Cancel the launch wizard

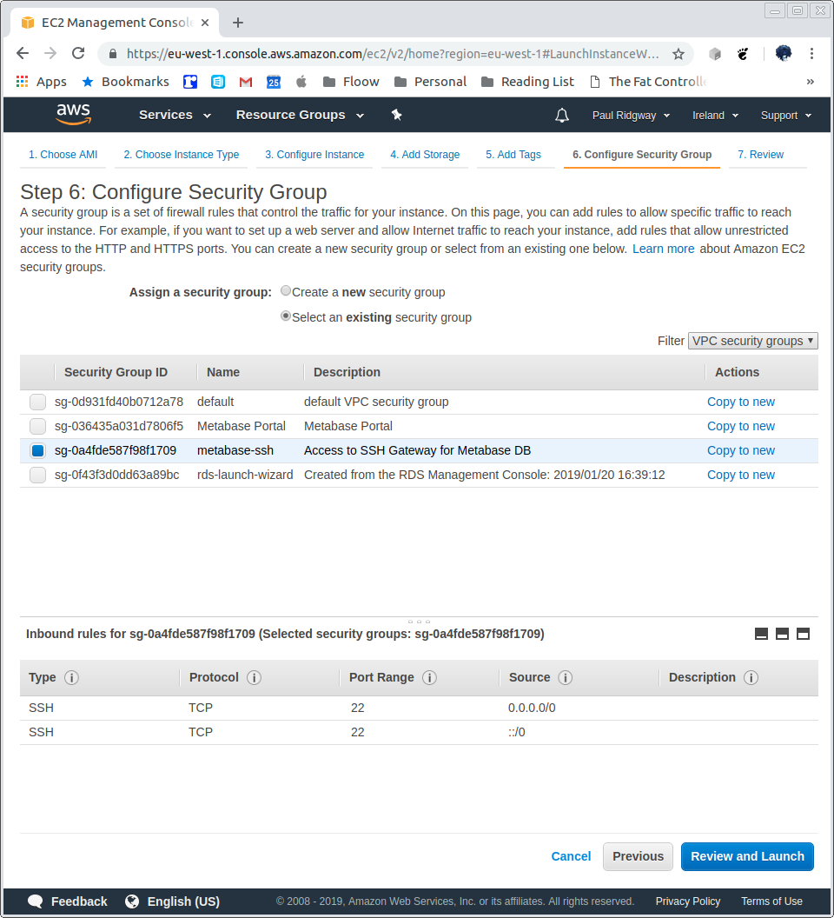tap(571, 856)
